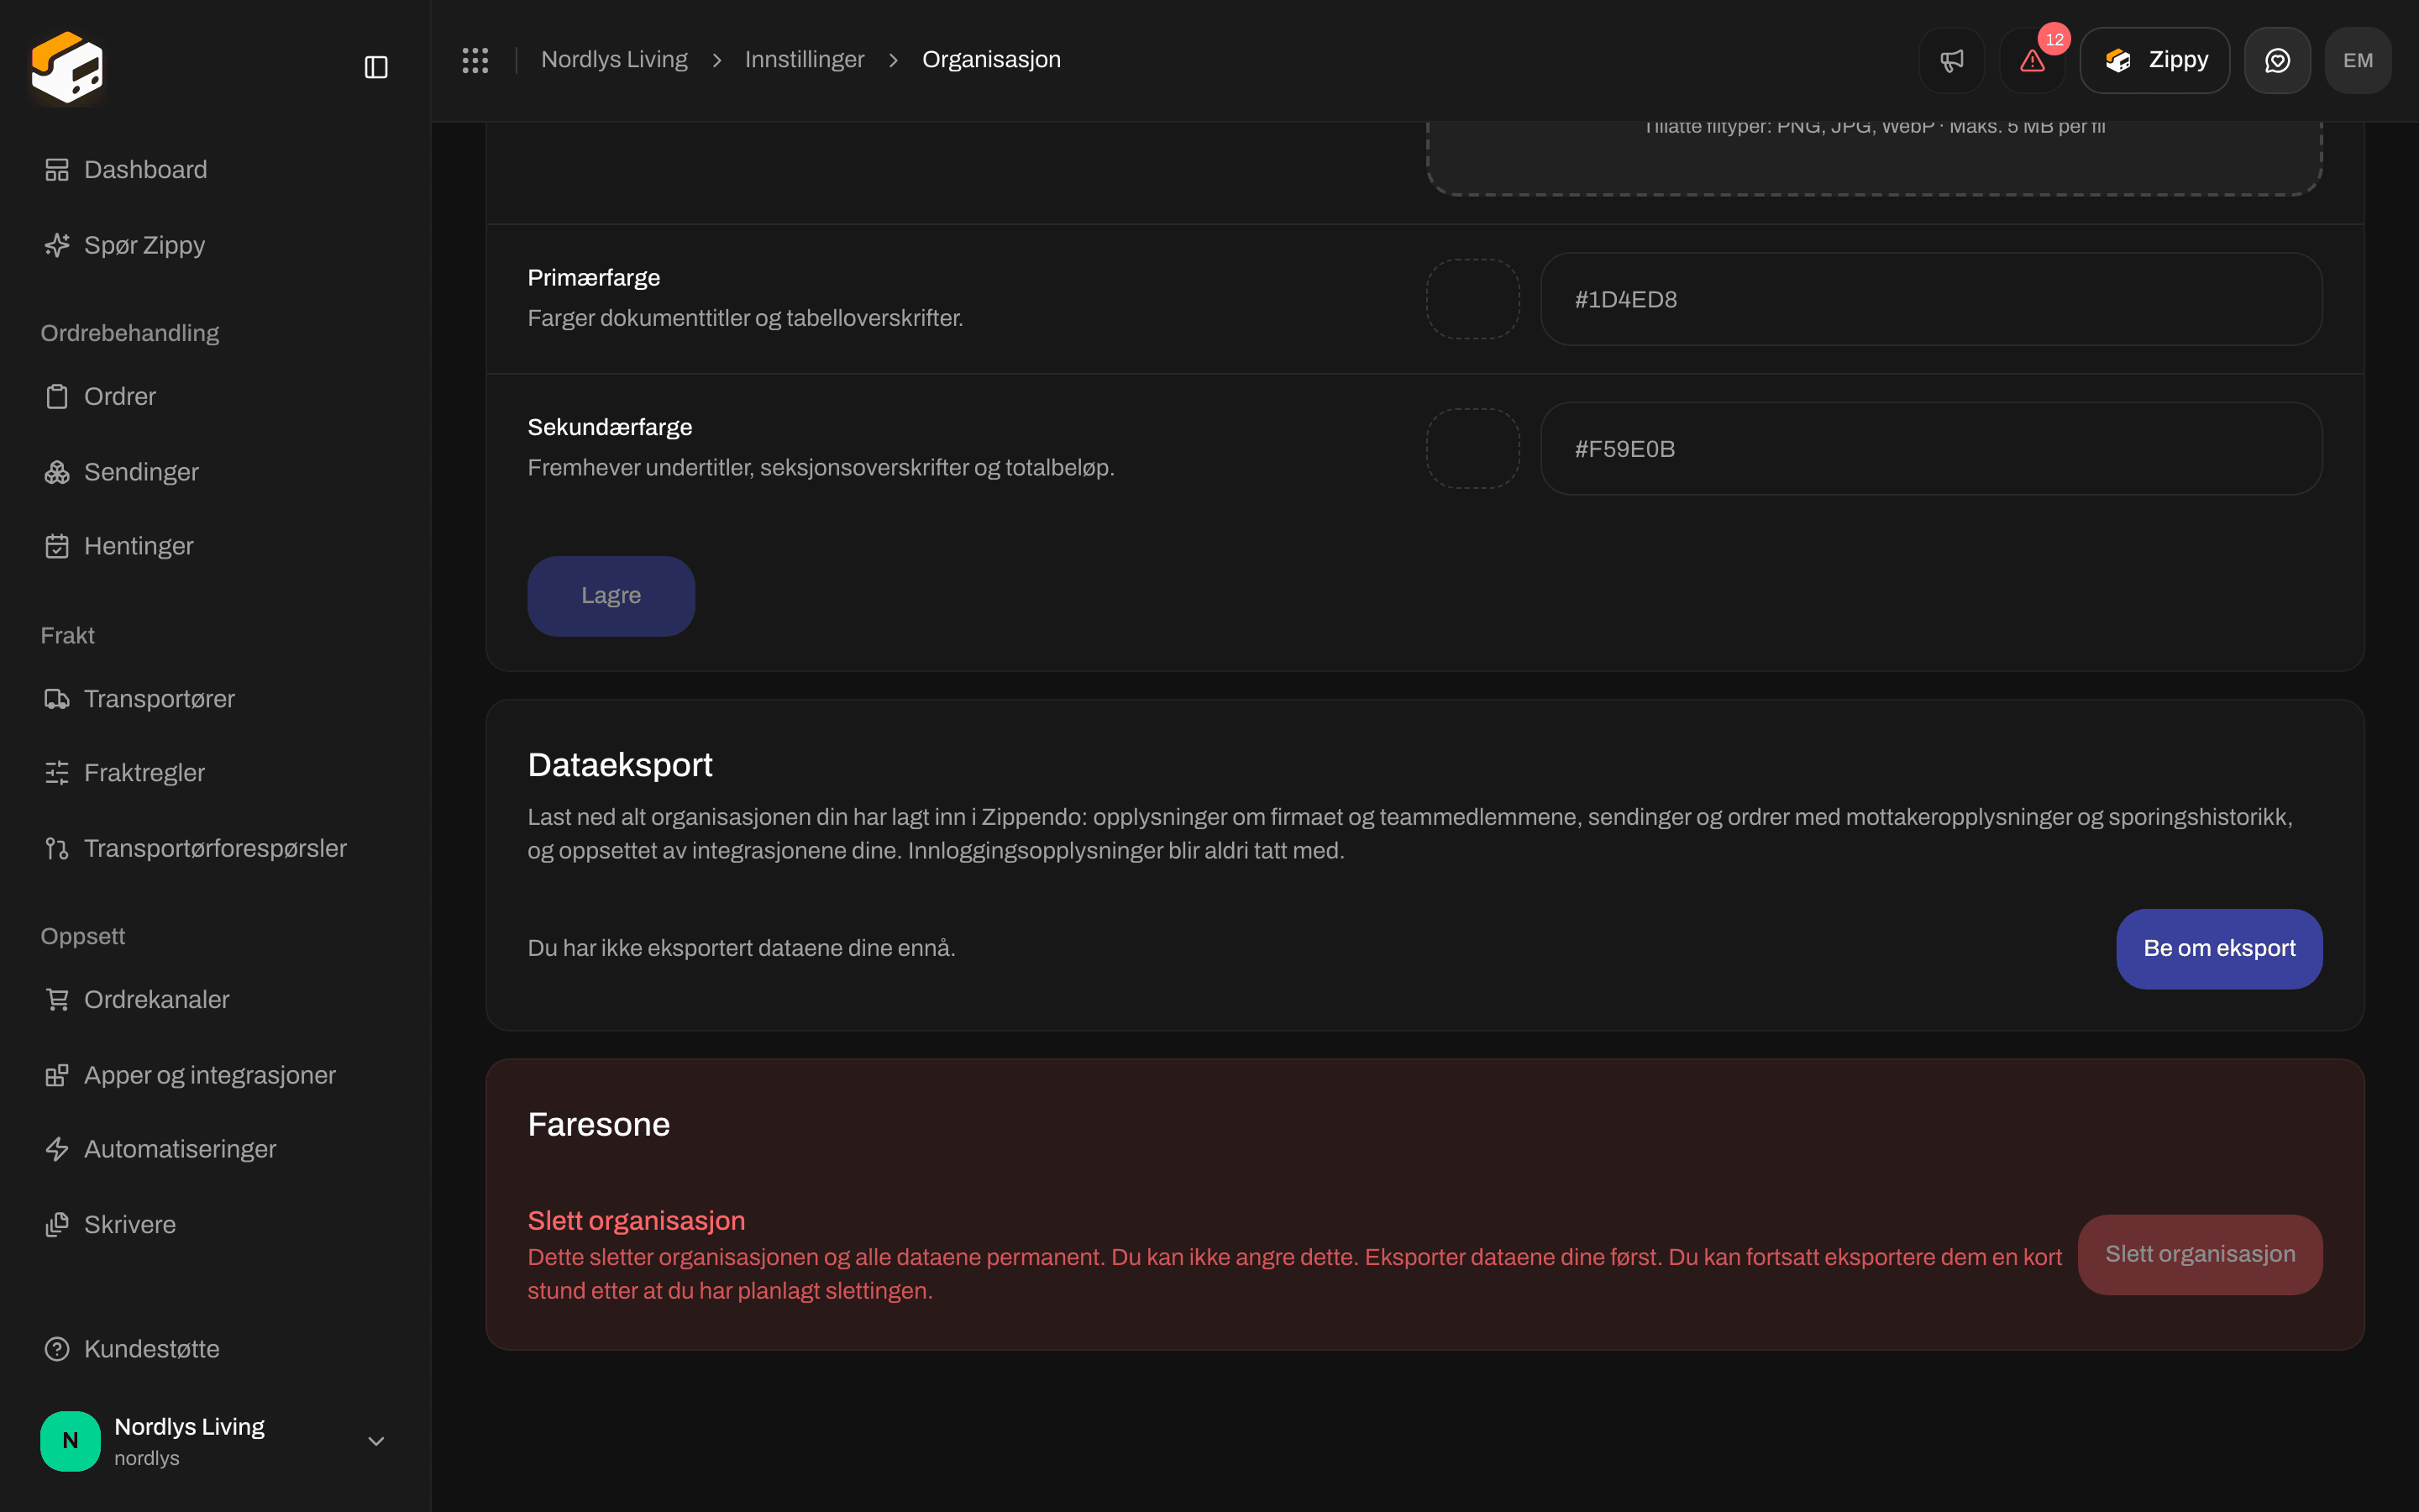
Task: Click the Skrivere printer icon
Action: coord(57,1225)
